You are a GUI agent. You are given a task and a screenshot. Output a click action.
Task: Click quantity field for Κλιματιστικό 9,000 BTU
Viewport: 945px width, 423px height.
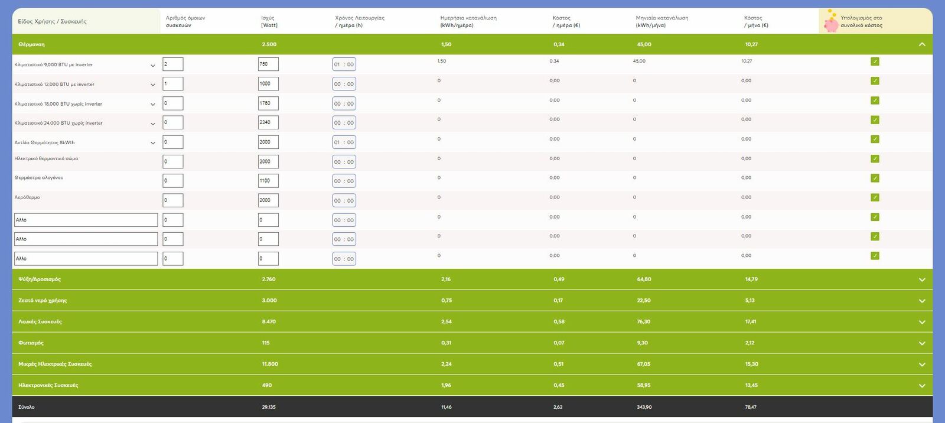click(x=172, y=64)
